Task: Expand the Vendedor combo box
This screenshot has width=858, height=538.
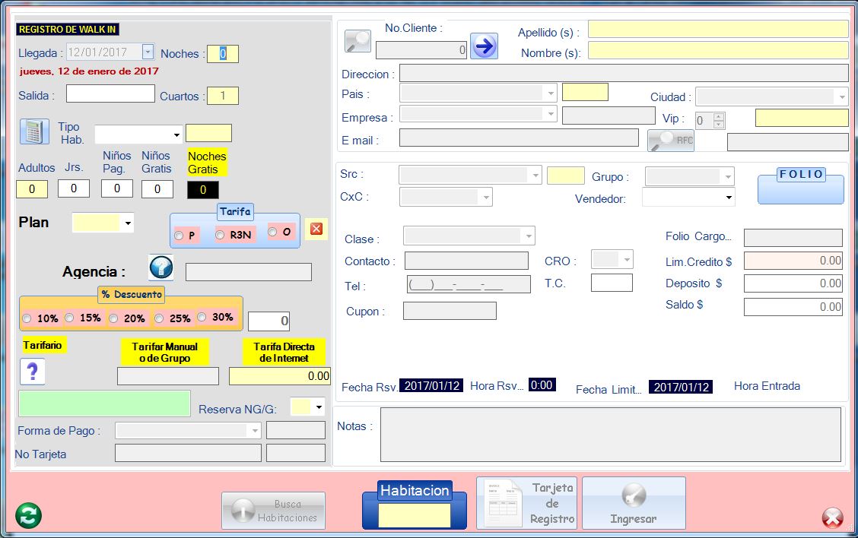Action: coord(729,198)
